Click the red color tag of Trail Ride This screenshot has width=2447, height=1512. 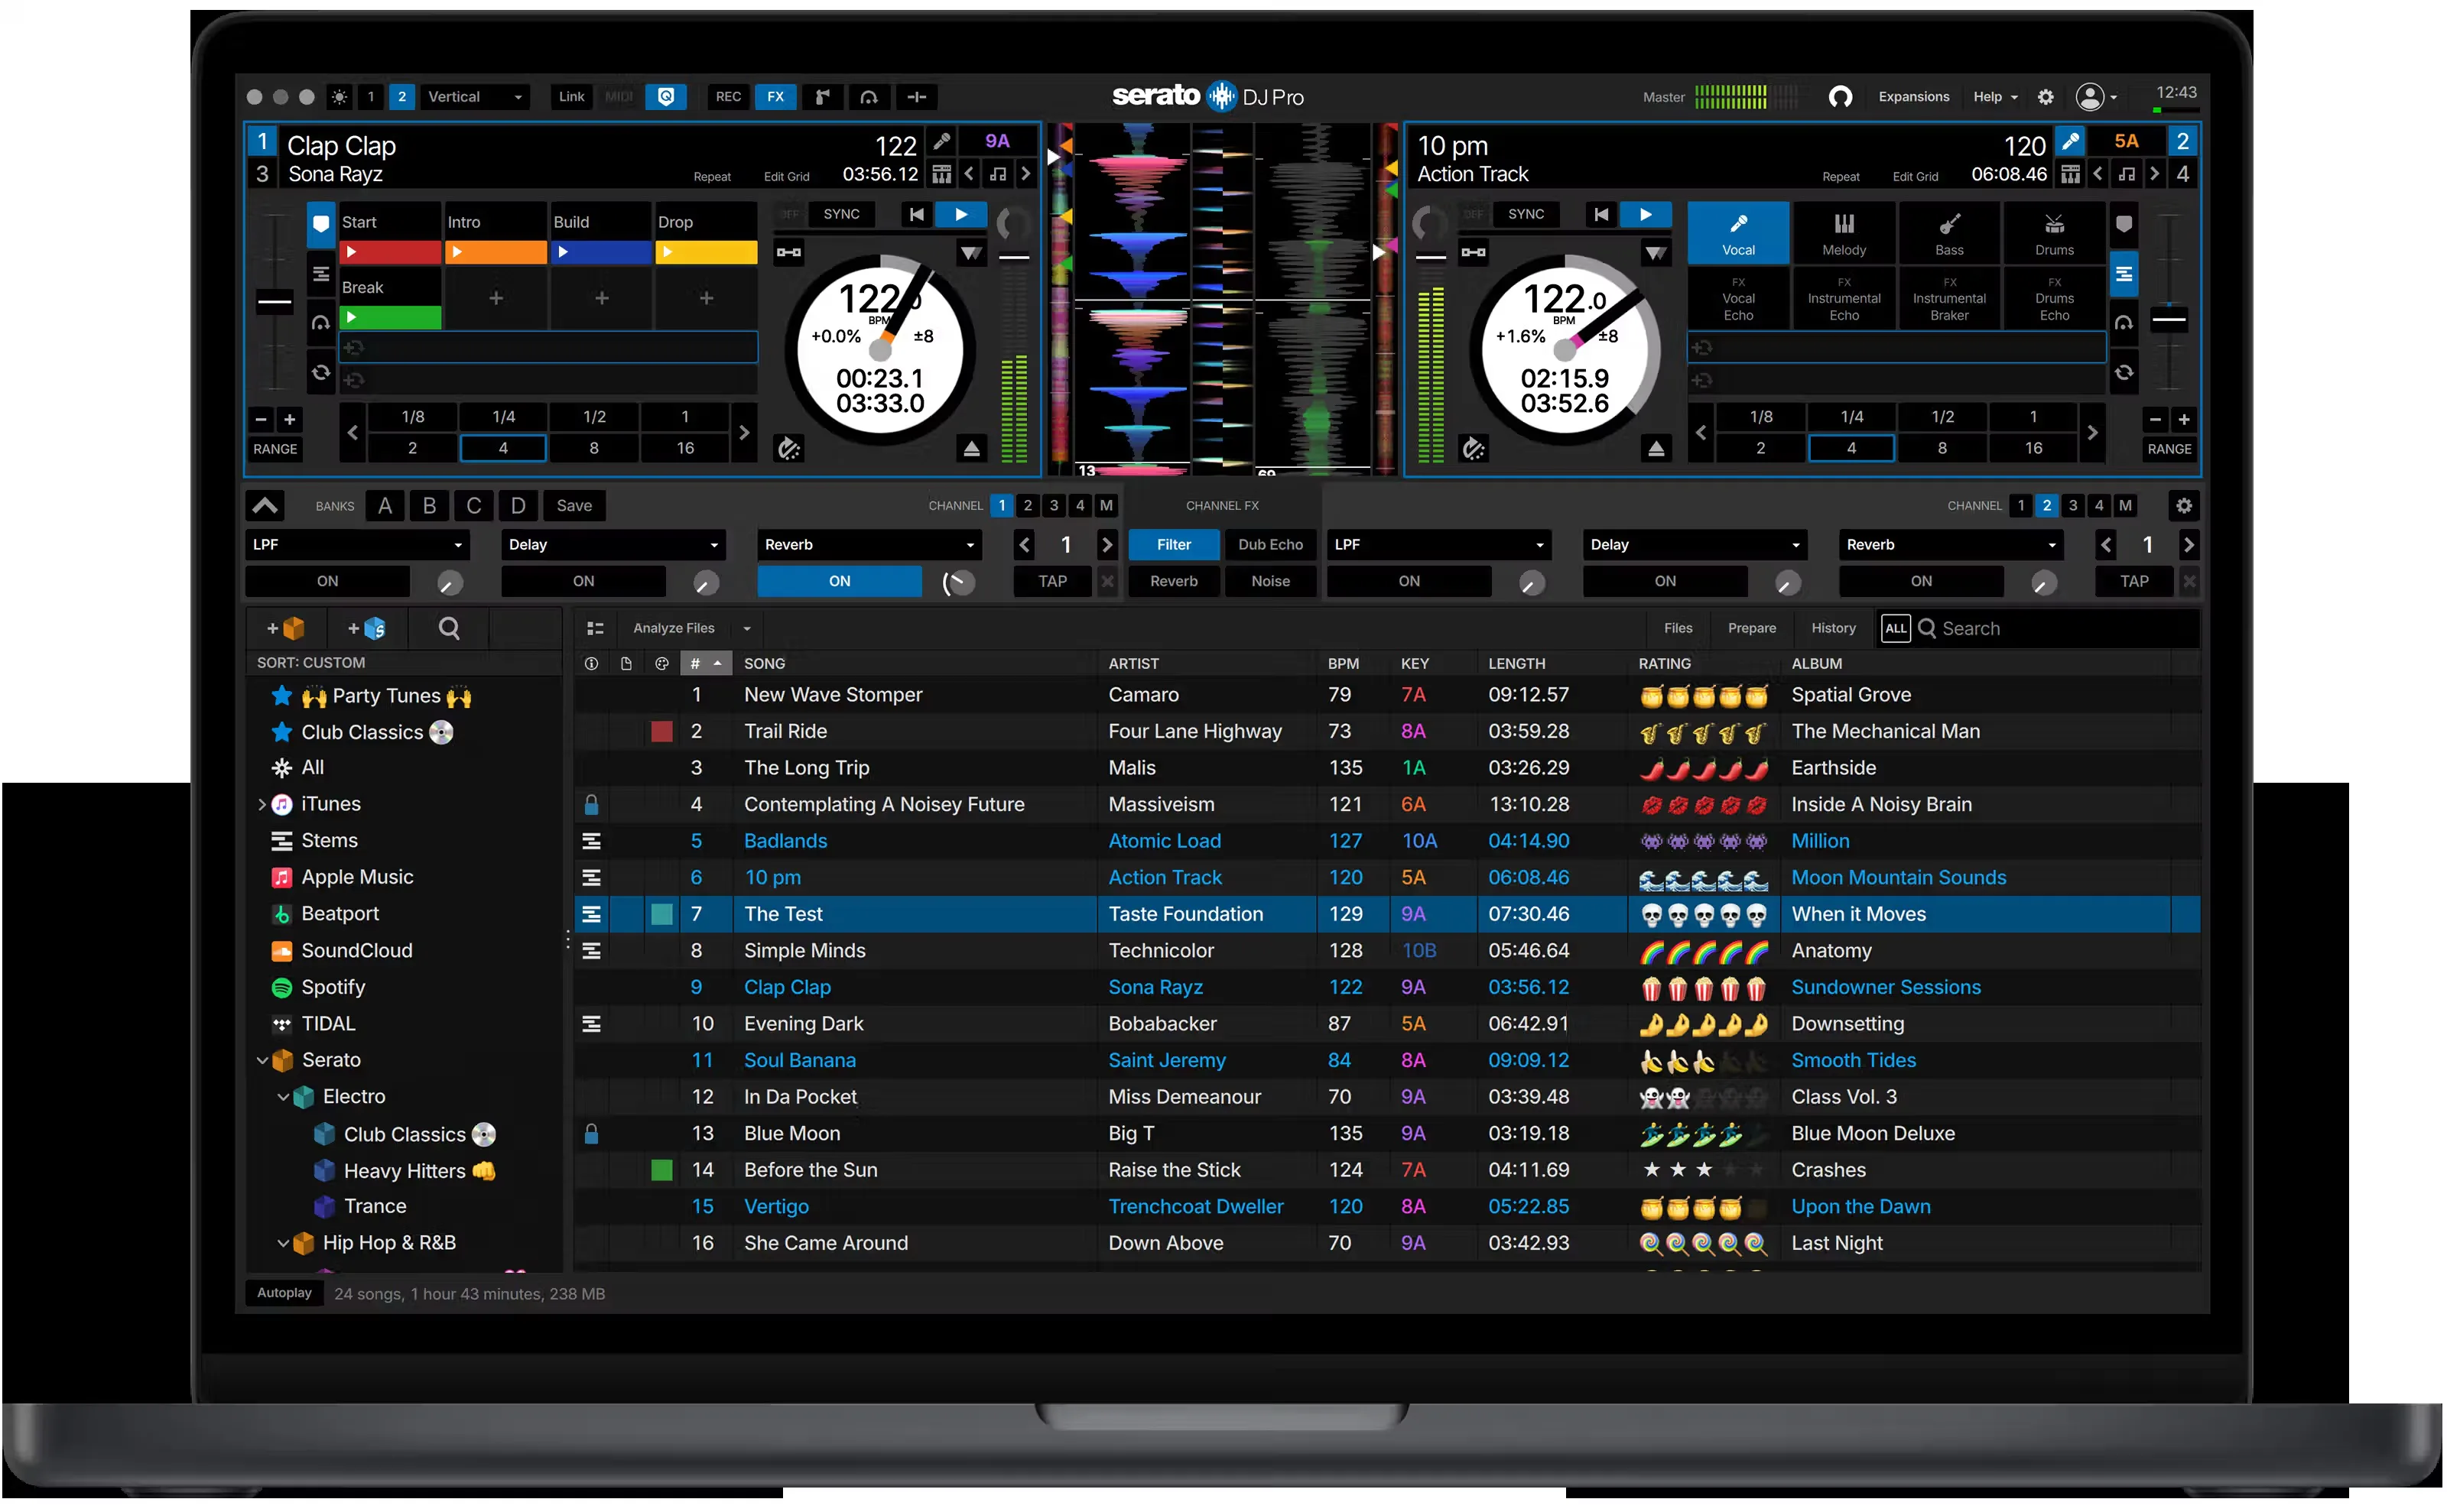pos(661,731)
